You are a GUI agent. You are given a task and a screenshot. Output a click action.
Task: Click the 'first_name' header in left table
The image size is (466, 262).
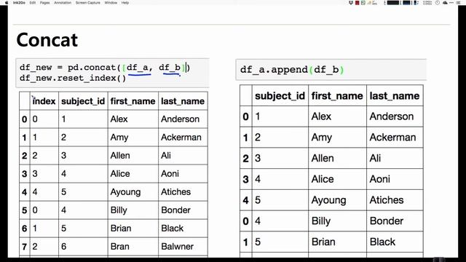(x=133, y=101)
